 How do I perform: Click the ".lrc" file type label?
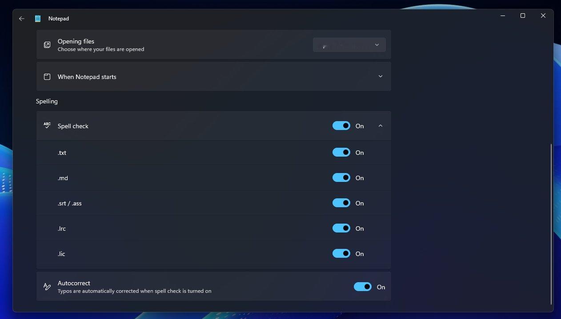pos(62,228)
